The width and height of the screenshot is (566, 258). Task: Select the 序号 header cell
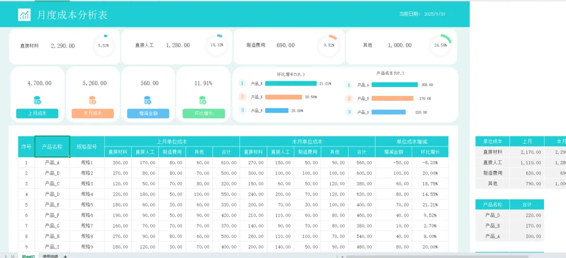tap(26, 147)
